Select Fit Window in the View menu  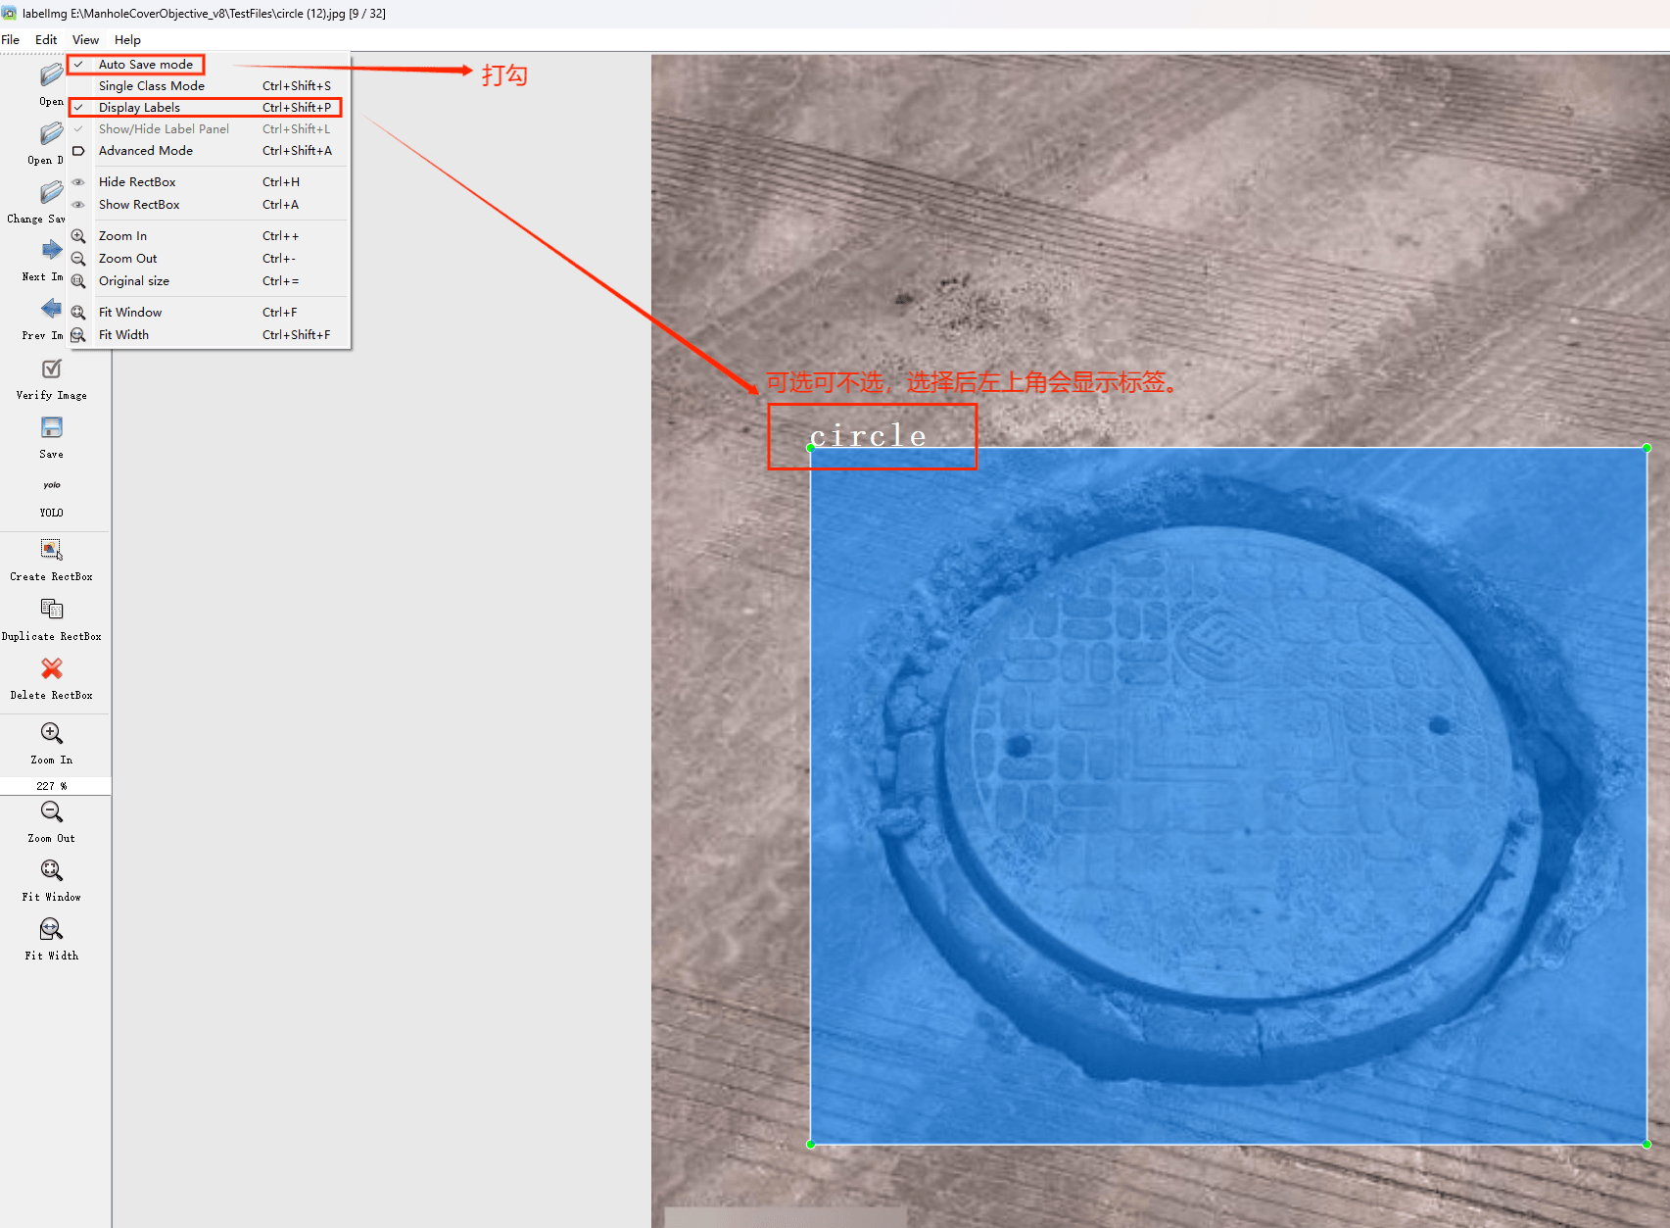[208, 313]
